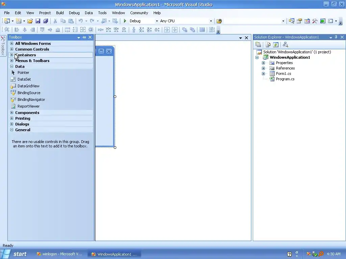Viewport: 346px width, 259px height.
Task: Collapse the Data toolbox group
Action: tap(12, 66)
